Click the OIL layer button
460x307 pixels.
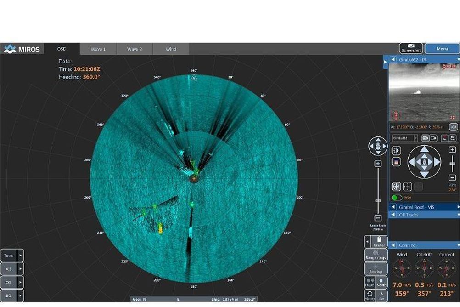(9, 282)
